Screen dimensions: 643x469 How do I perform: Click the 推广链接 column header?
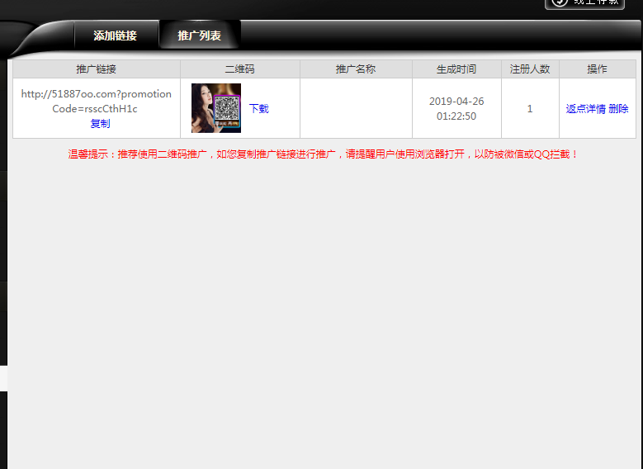point(97,69)
